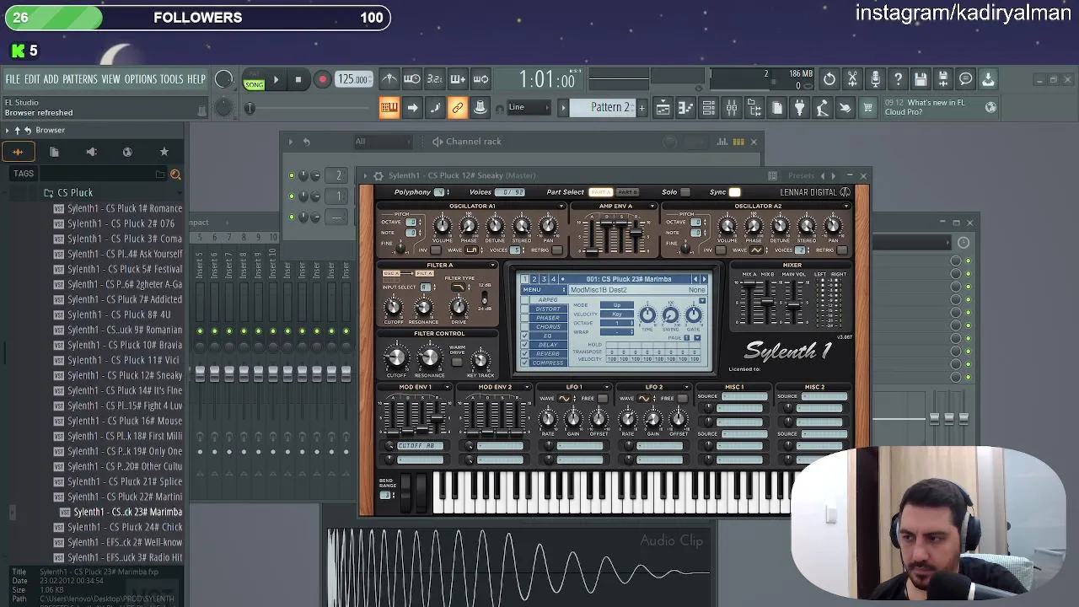Open the Line snap dropdown
The width and height of the screenshot is (1079, 607).
[529, 107]
